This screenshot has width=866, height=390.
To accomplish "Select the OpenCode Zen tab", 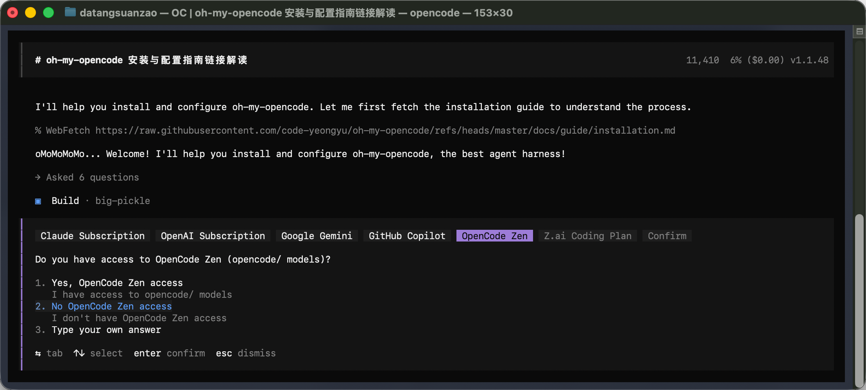I will [495, 236].
